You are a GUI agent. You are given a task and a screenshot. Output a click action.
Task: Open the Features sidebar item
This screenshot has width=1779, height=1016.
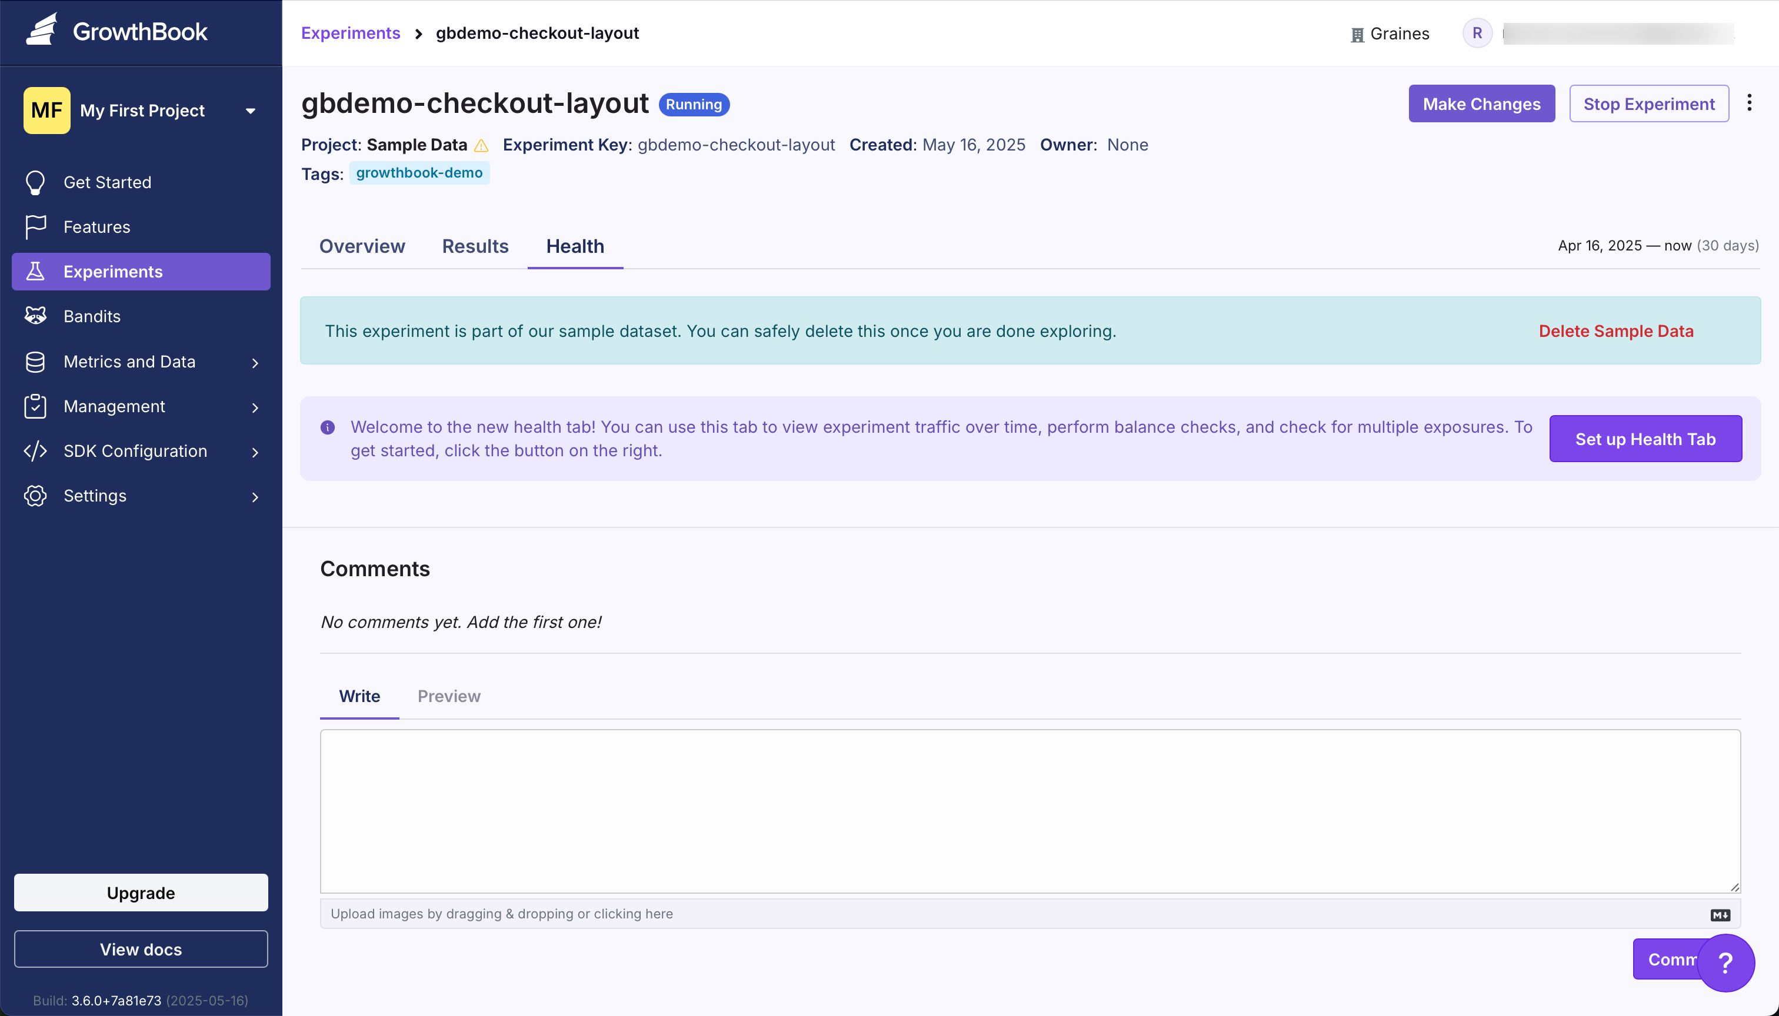coord(141,227)
